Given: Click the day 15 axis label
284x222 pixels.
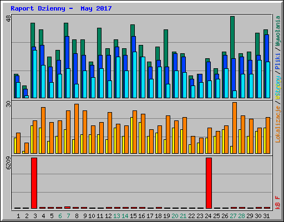Looking at the screenshot, I should point(133,216).
